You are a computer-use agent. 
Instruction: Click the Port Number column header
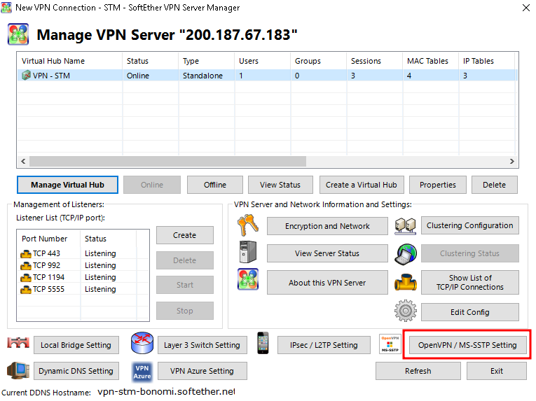coord(48,239)
